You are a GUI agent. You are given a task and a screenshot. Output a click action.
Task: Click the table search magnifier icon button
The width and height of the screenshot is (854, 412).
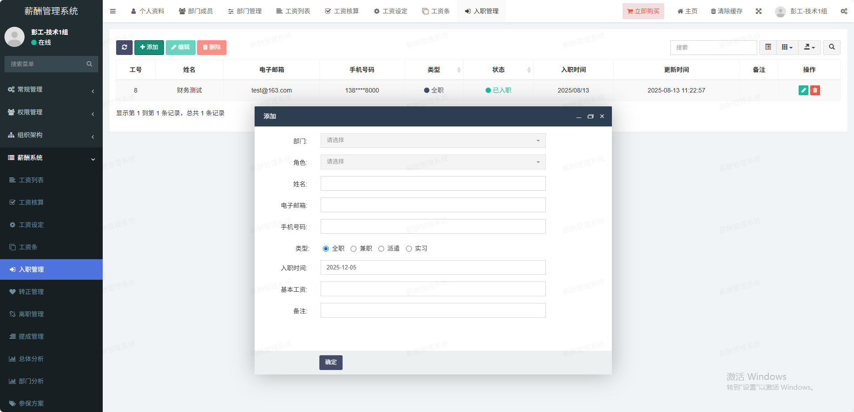(832, 47)
